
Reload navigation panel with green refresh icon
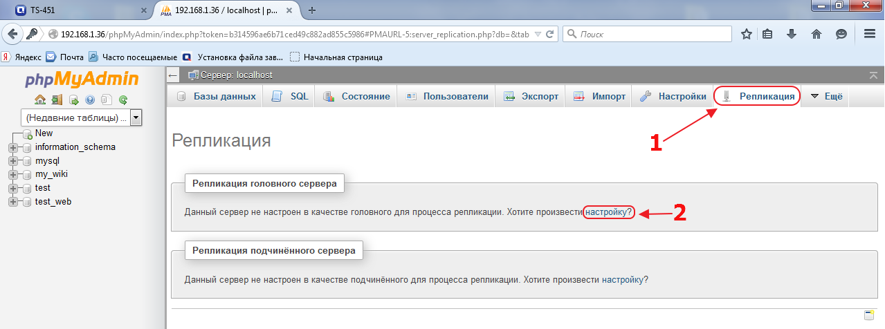point(123,100)
